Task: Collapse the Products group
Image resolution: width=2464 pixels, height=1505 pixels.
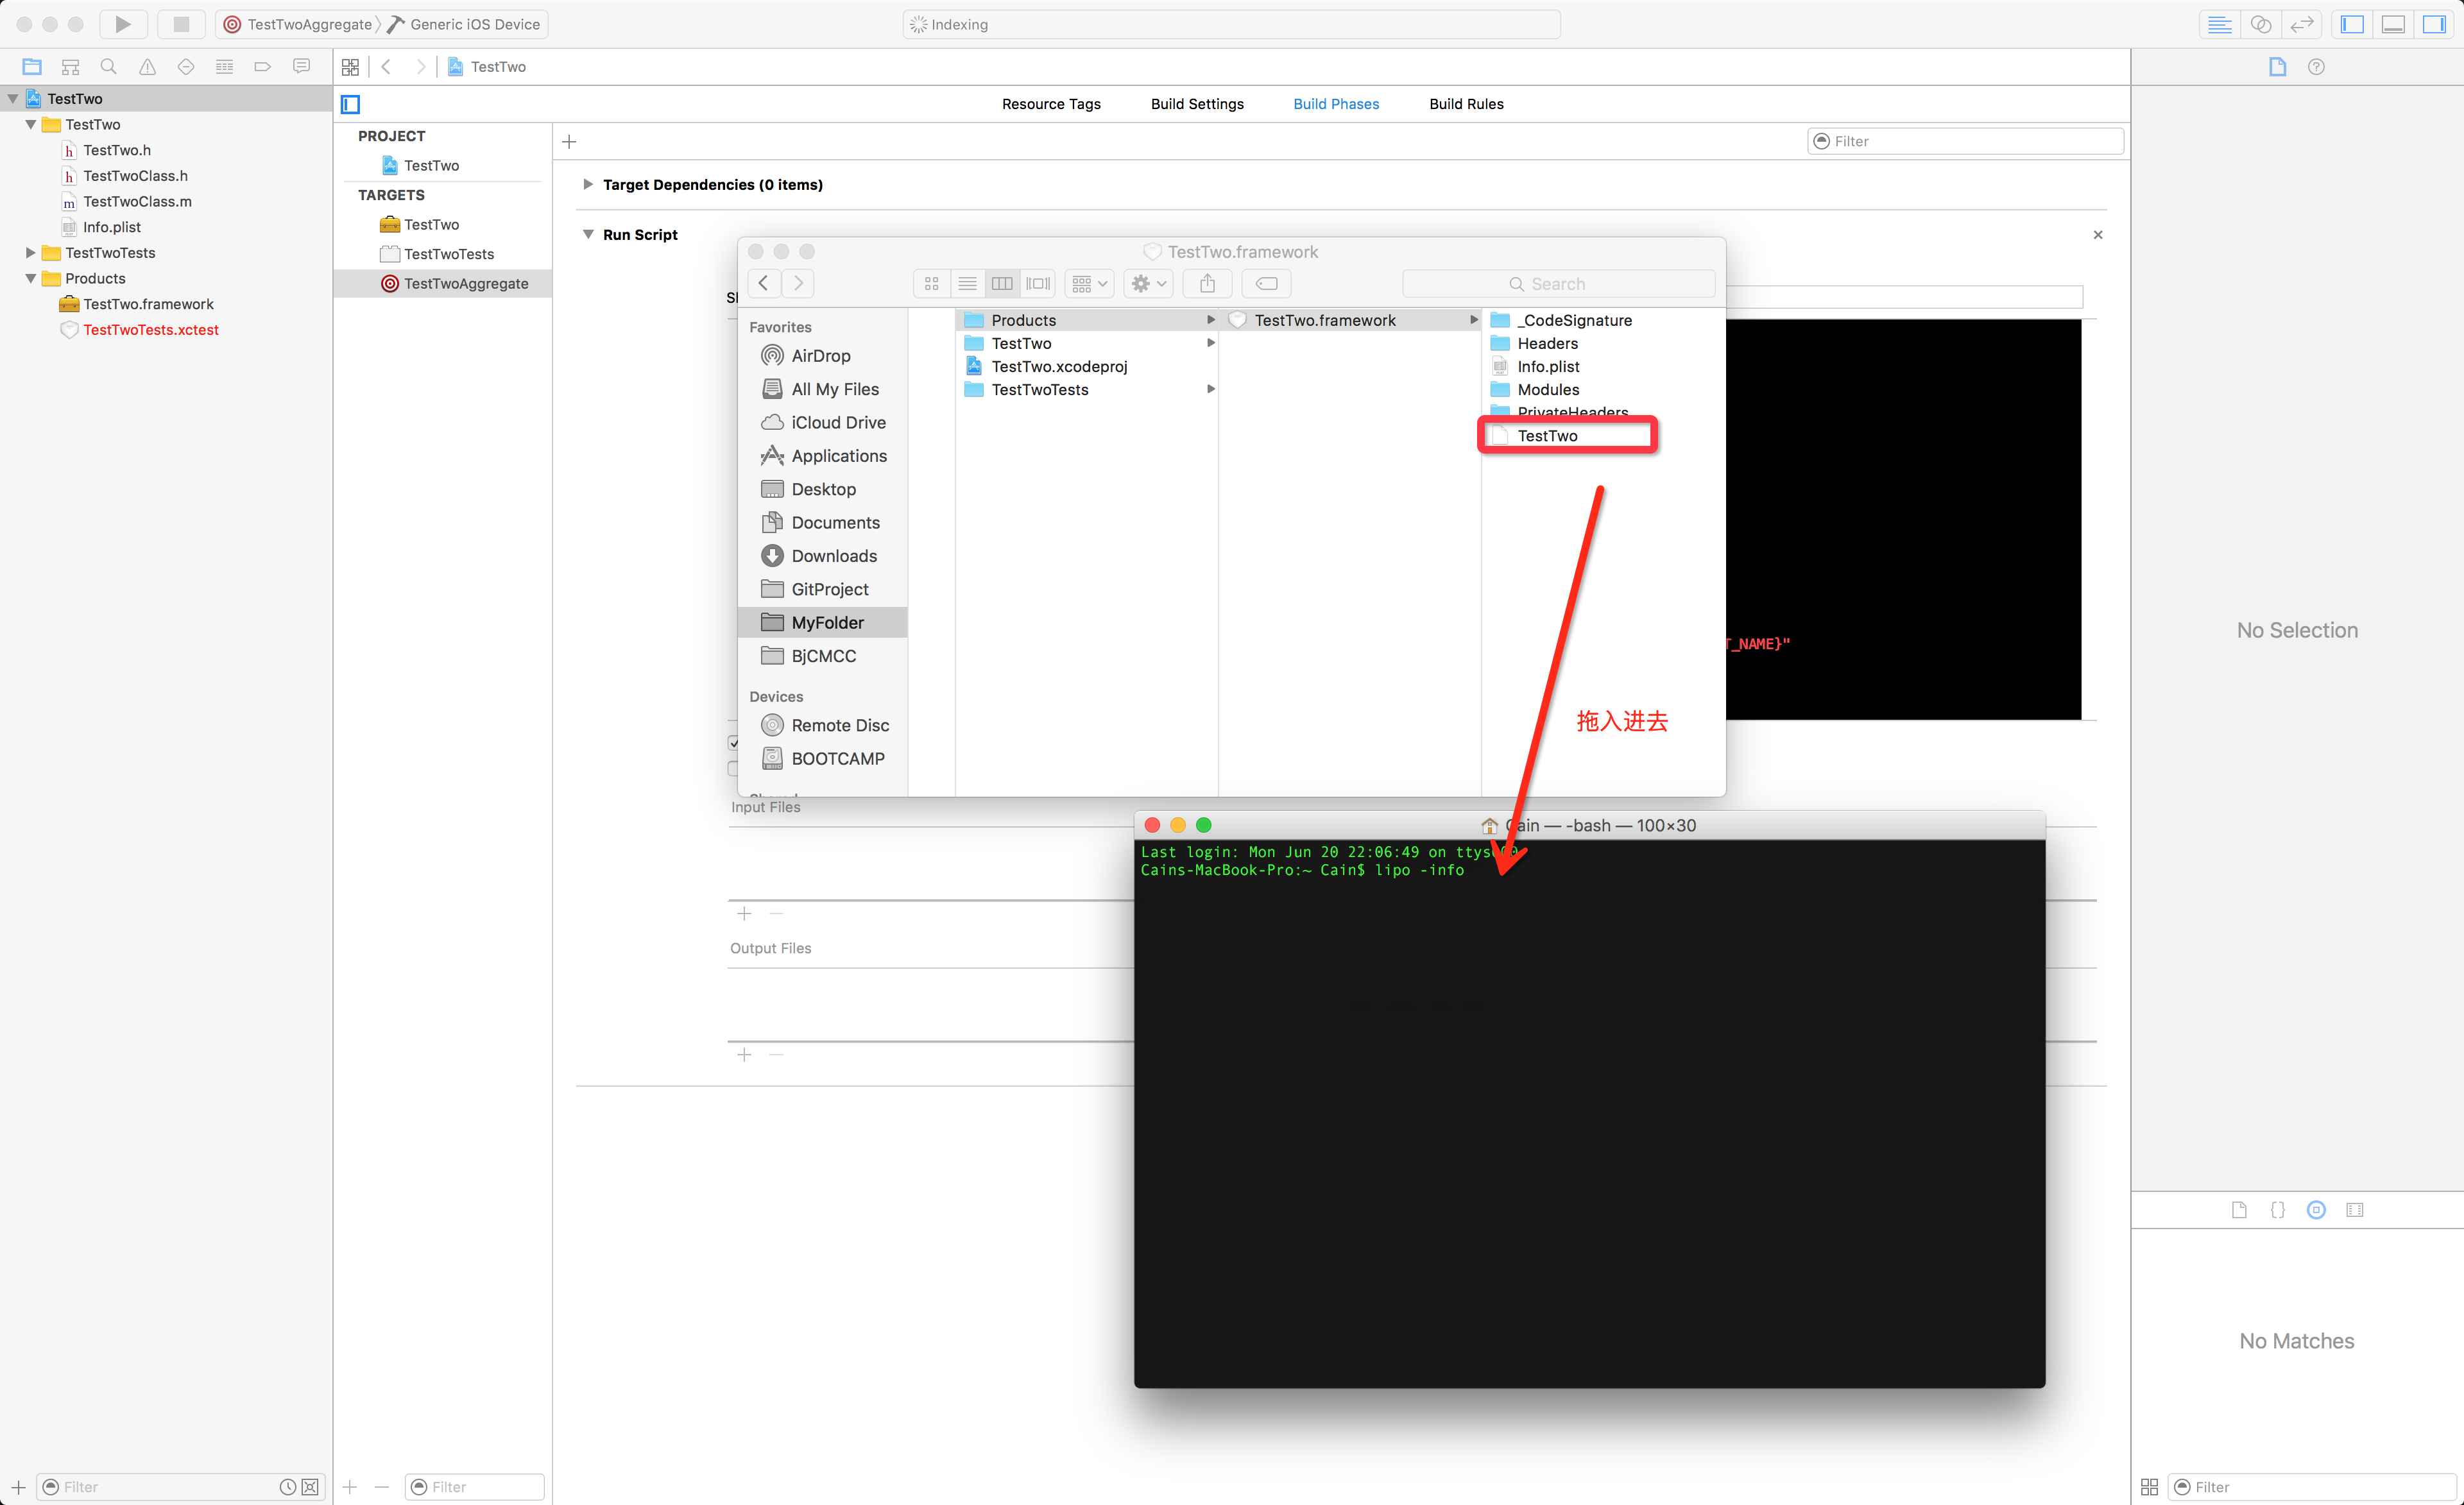Action: (31, 278)
